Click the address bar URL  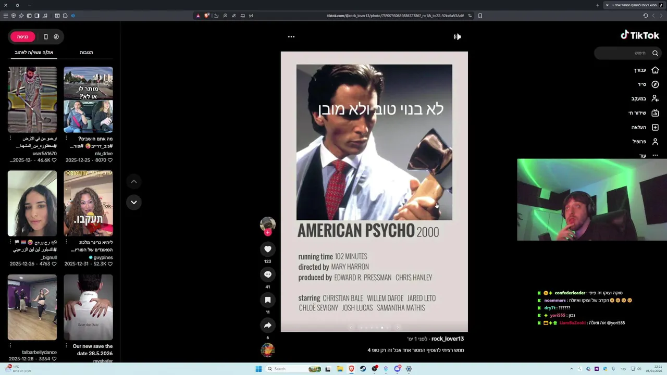point(395,16)
